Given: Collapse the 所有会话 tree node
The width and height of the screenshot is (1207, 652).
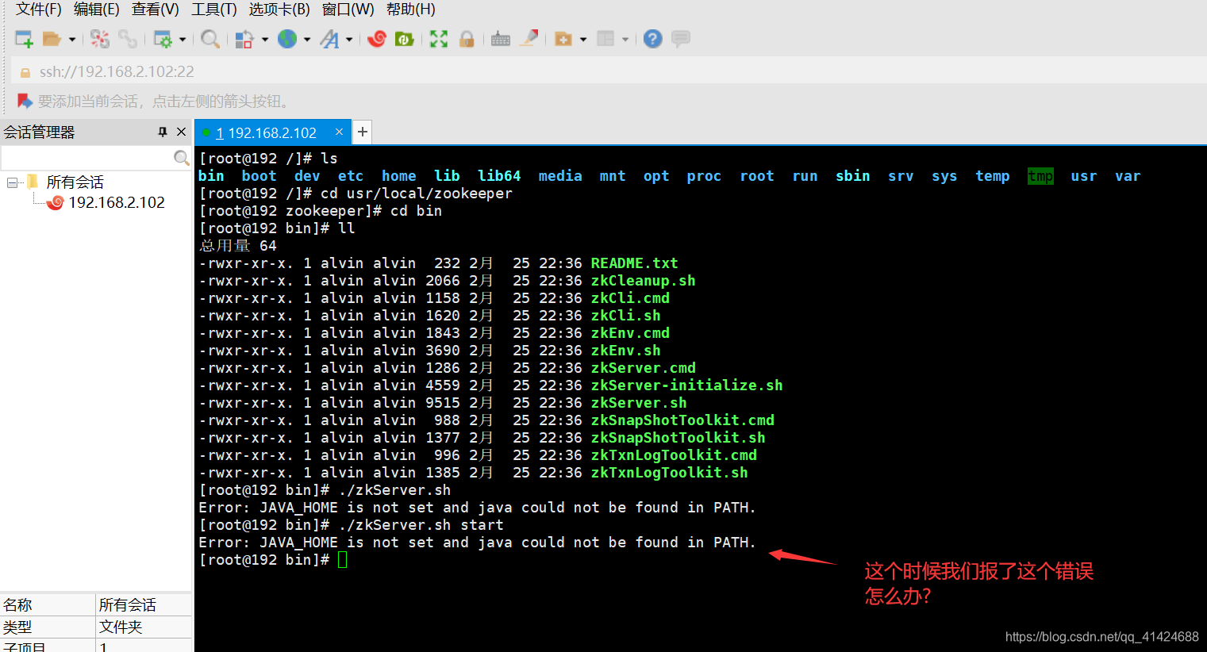Looking at the screenshot, I should pyautogui.click(x=12, y=182).
